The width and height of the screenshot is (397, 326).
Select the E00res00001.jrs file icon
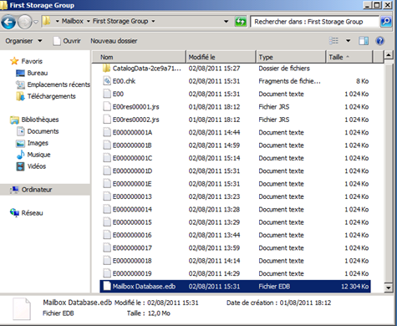(107, 107)
